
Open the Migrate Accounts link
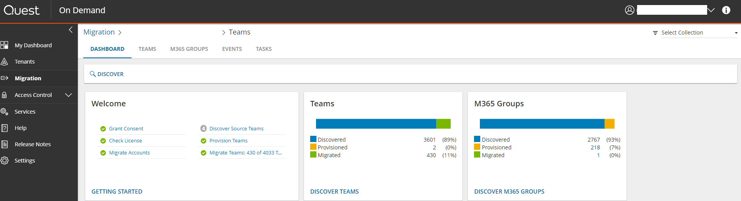point(129,153)
